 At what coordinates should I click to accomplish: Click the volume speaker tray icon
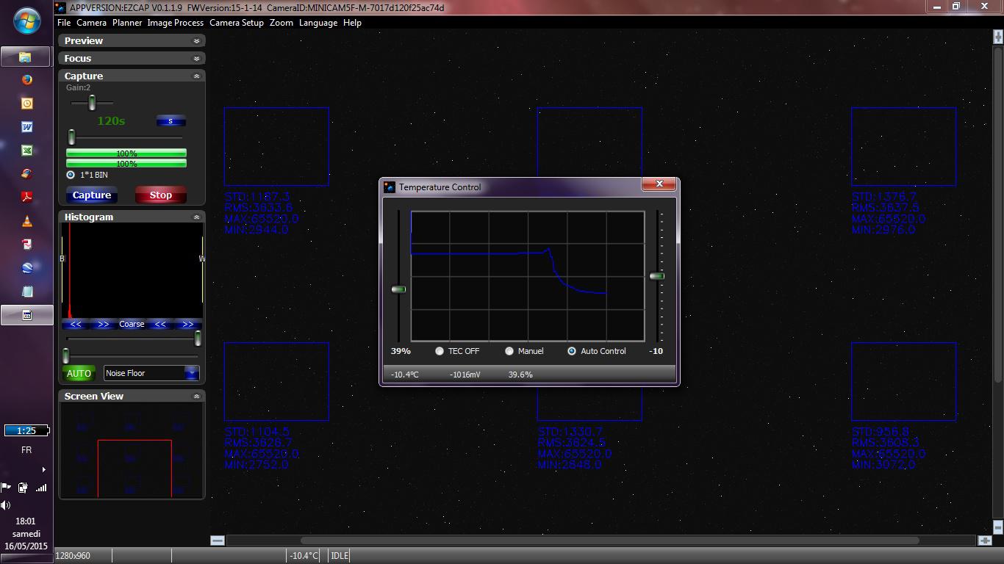coord(6,505)
